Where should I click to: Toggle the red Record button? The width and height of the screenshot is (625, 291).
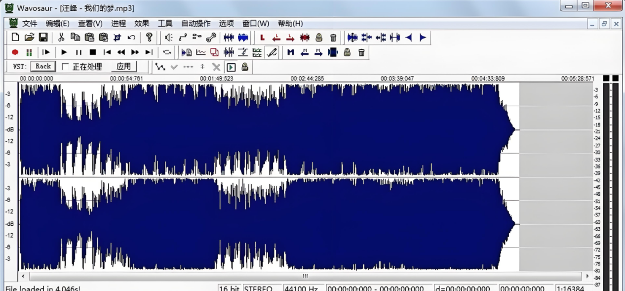(15, 52)
